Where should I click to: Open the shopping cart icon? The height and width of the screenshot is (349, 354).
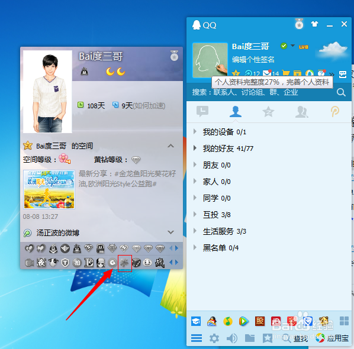pyautogui.click(x=286, y=73)
